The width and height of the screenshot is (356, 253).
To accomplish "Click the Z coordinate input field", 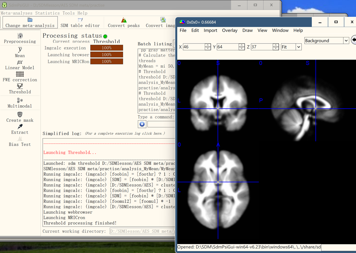I will [x=261, y=47].
